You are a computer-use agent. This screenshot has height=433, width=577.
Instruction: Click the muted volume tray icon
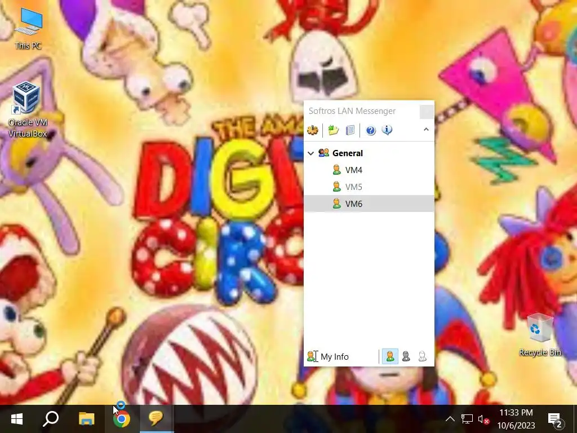coord(483,419)
